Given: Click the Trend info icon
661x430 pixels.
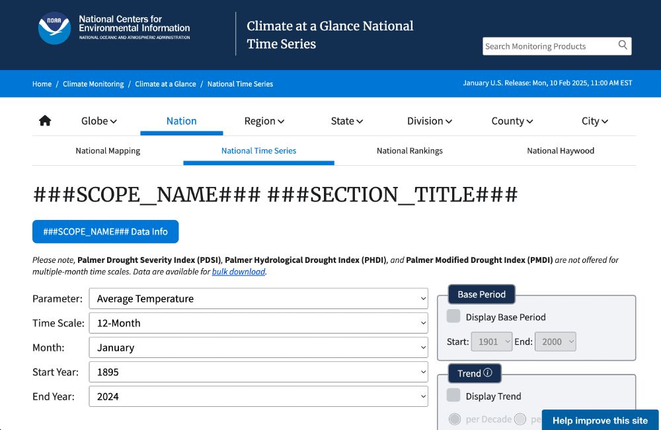Looking at the screenshot, I should click(488, 373).
